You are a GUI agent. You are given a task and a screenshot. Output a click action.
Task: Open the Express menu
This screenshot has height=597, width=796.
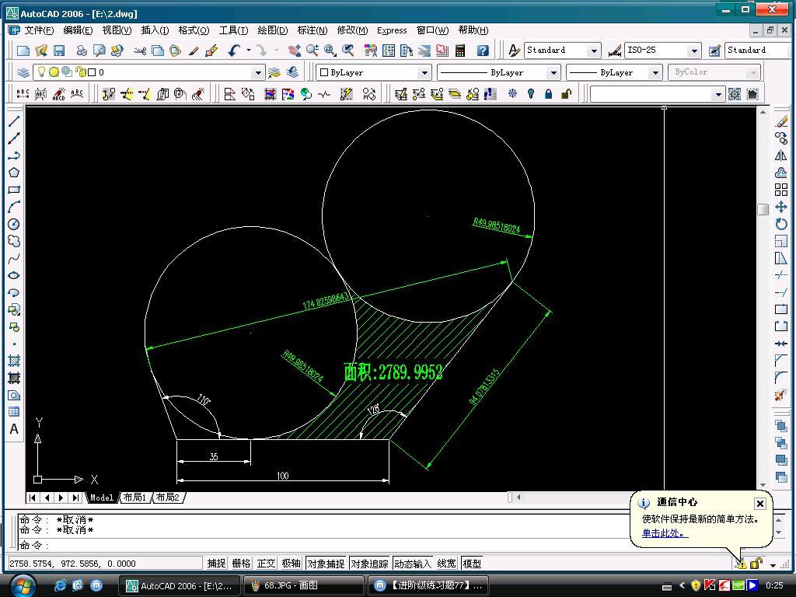click(392, 30)
